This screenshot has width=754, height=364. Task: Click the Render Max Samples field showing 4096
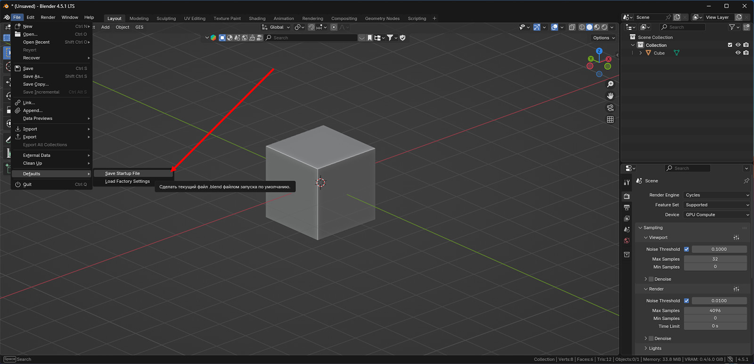point(715,311)
